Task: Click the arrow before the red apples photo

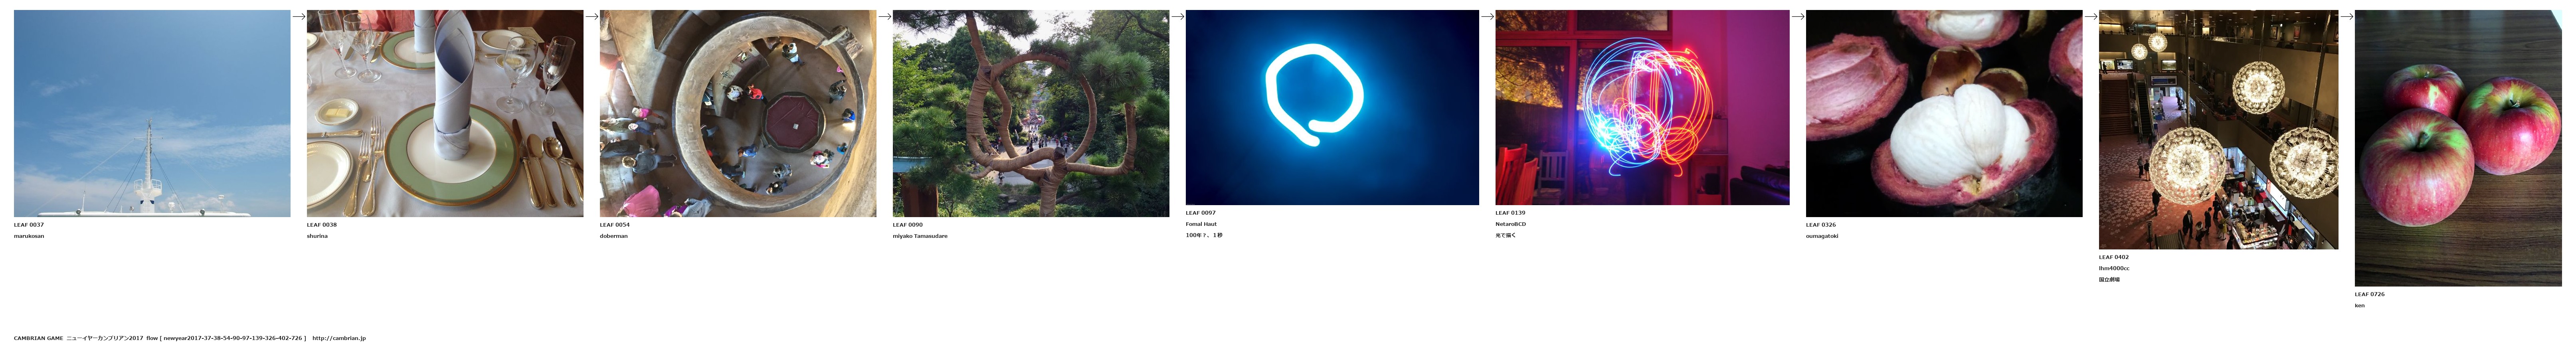Action: tap(2346, 16)
